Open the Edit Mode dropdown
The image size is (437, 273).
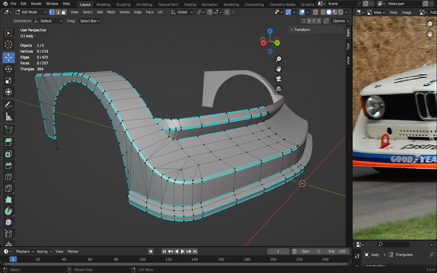pos(31,12)
